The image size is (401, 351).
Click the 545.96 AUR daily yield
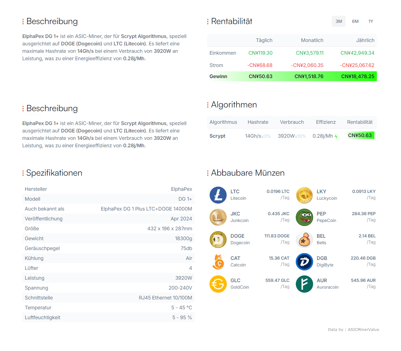(363, 280)
